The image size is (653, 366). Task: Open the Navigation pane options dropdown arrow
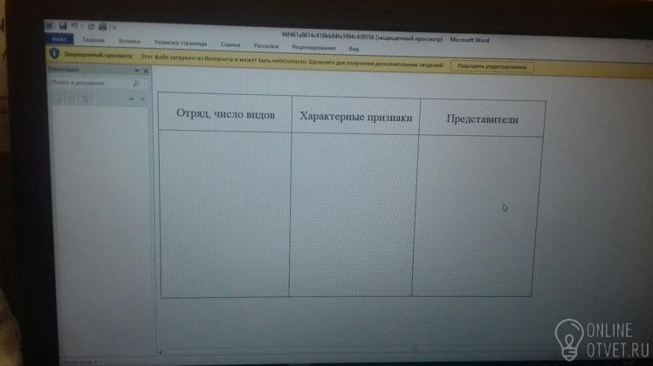tap(136, 70)
